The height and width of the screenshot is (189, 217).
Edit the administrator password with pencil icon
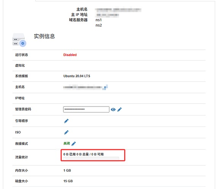[119, 109]
